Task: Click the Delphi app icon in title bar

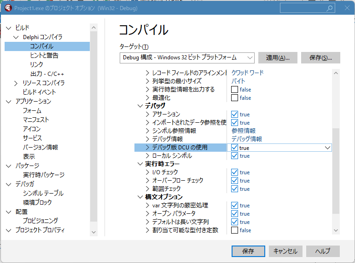Action: pos(8,9)
